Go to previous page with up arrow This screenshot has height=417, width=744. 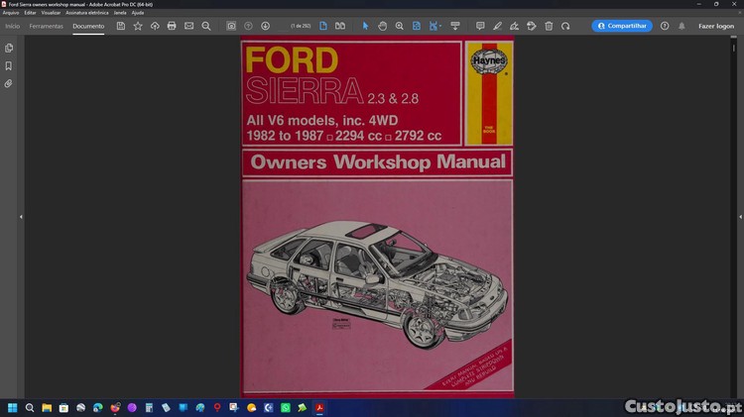click(x=248, y=26)
